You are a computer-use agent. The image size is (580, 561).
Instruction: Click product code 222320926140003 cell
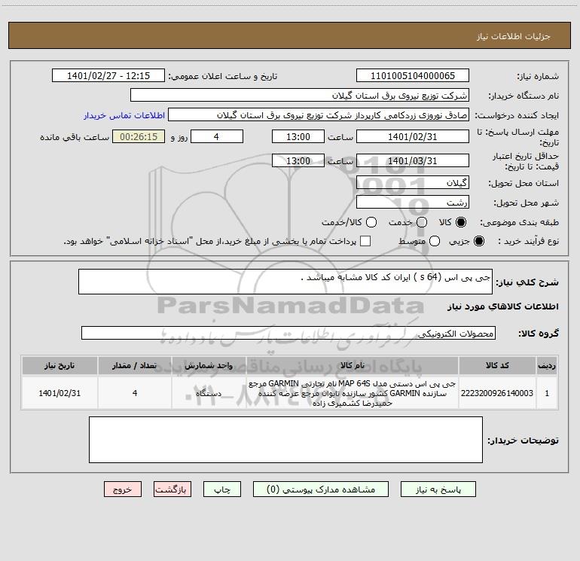click(x=497, y=393)
